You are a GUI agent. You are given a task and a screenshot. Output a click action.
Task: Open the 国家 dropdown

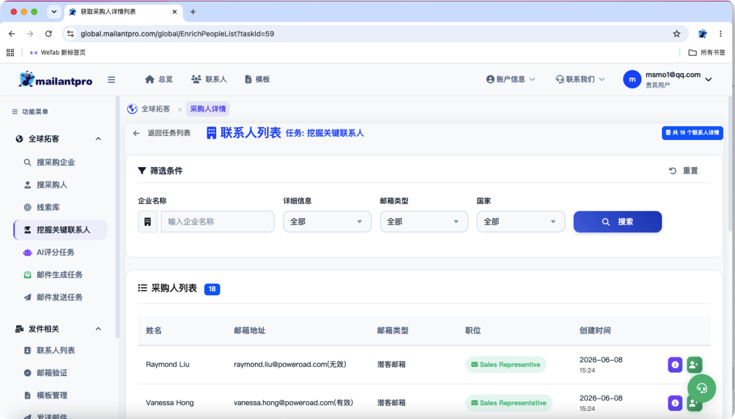(x=521, y=222)
